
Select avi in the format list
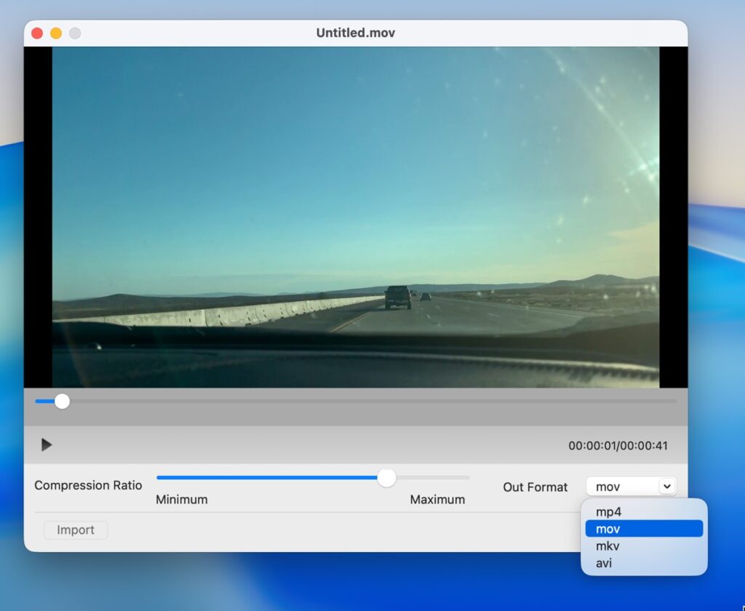[x=605, y=563]
